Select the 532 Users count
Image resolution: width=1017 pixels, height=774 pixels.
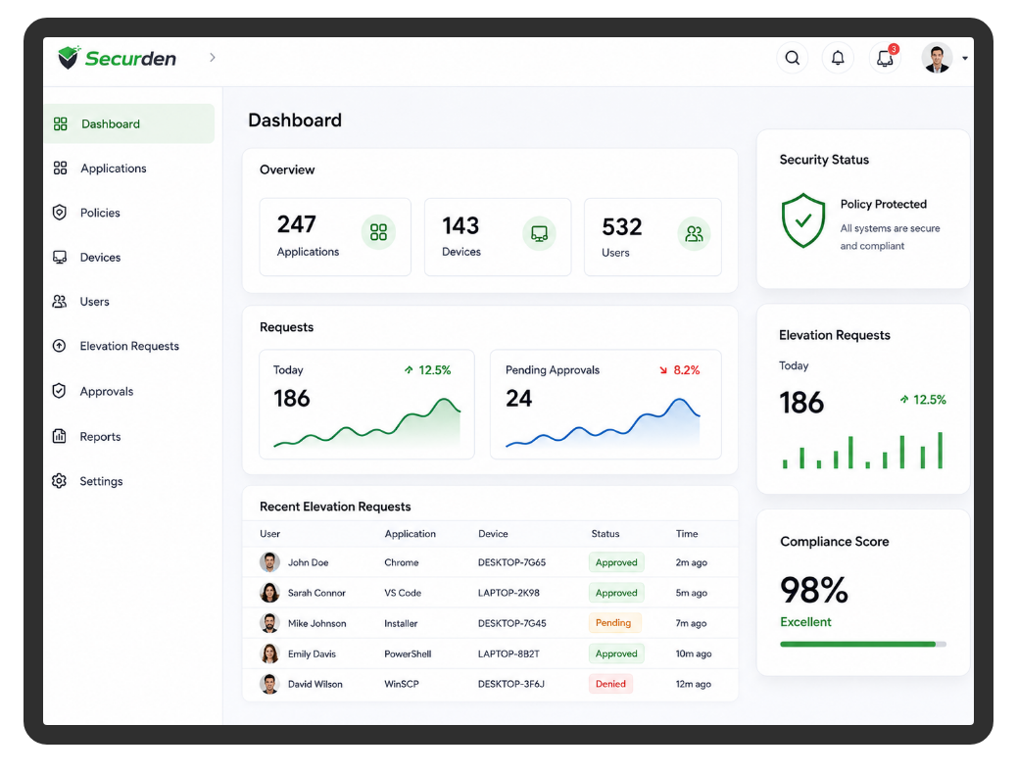(x=622, y=226)
